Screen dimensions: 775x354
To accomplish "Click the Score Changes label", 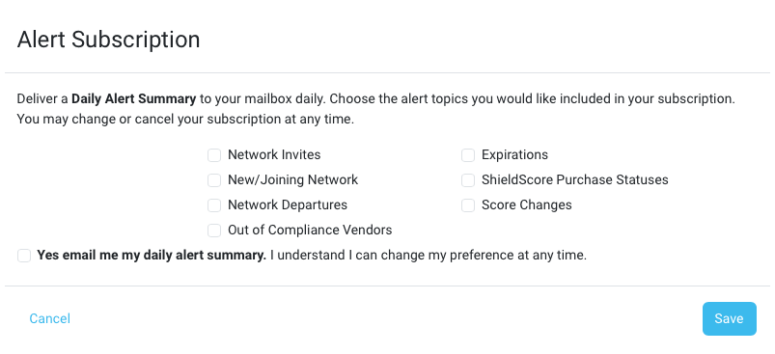I will coord(527,204).
